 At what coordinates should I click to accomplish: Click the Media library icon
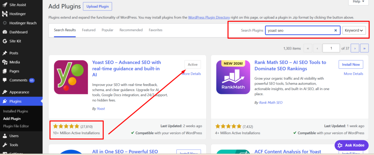(x=4, y=62)
